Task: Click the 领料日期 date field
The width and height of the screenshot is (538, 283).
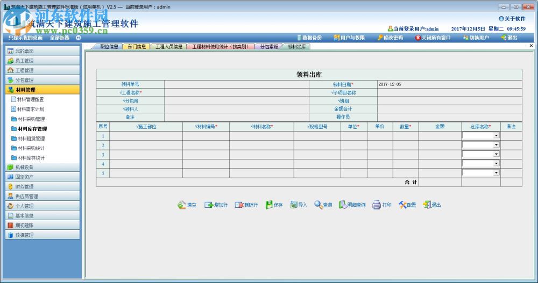Action: [x=449, y=84]
